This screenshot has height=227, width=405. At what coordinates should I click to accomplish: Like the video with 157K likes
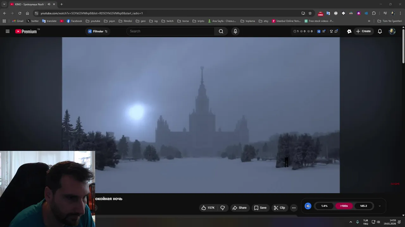click(x=208, y=208)
